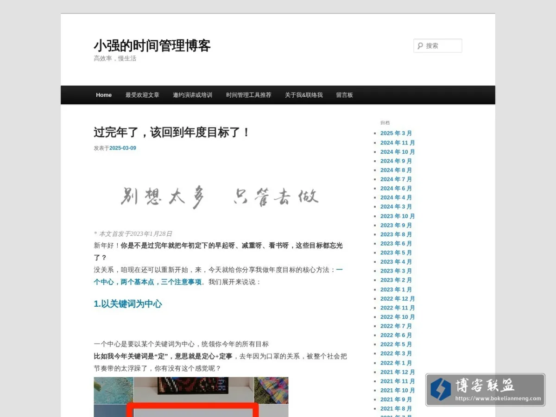Open archive 2022 年 5 月
Viewport: 556px width, 417px height.
(396, 345)
